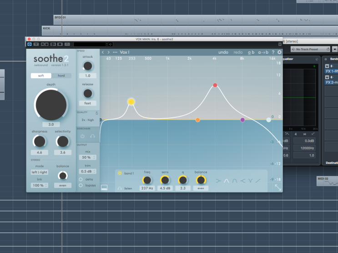The height and width of the screenshot is (253, 338).
Task: Click the band sens knob
Action: 165,180
